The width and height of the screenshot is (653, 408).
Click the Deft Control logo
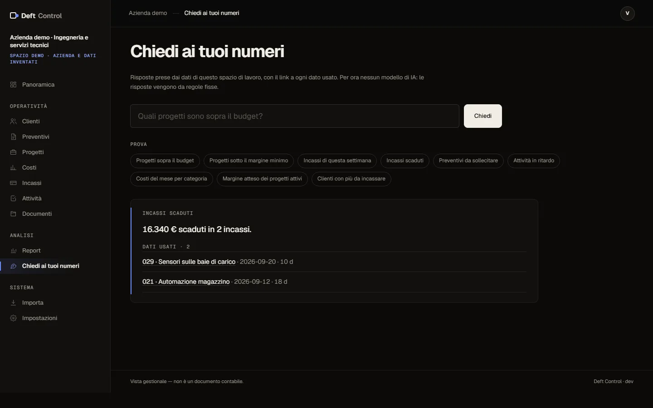pos(36,16)
